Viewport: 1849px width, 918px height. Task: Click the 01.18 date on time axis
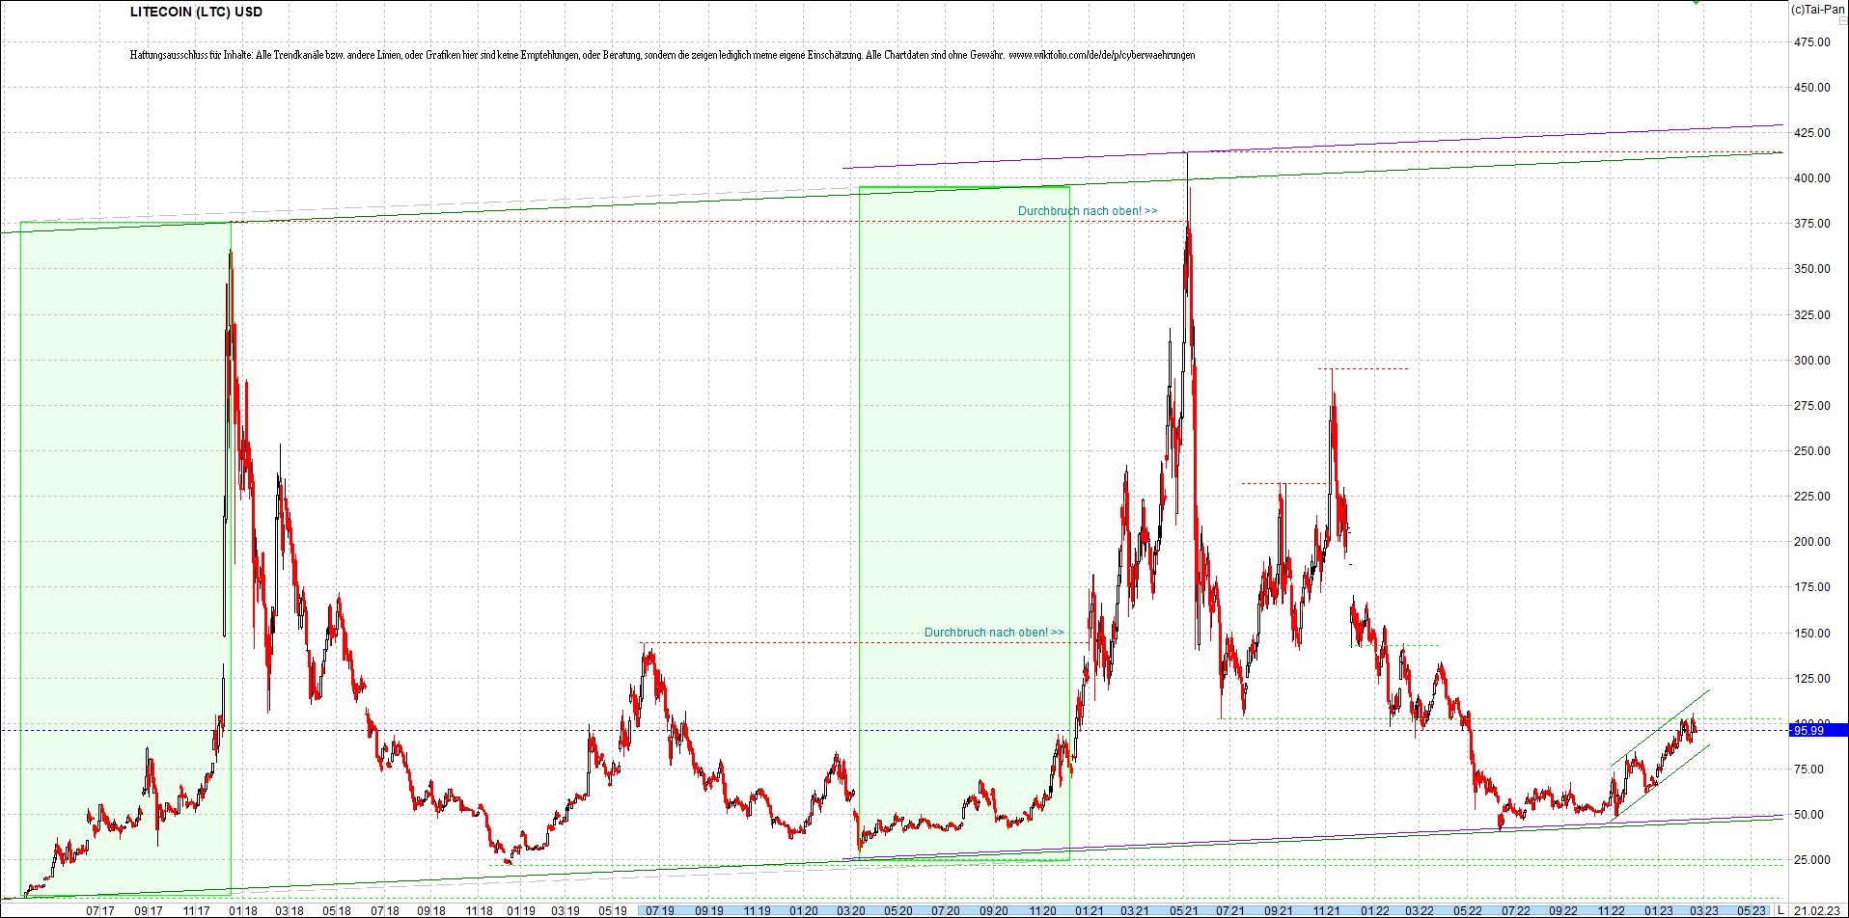[x=243, y=910]
